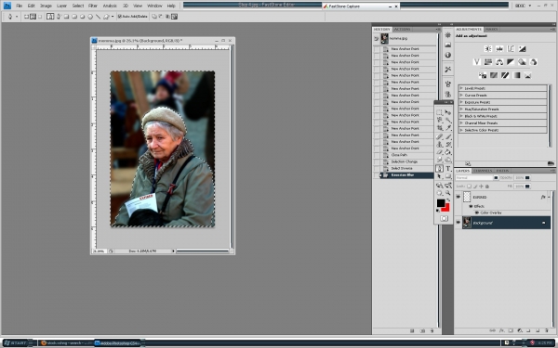Toggle Auto Add/Delete checkbox
This screenshot has height=348, width=558.
[x=120, y=17]
